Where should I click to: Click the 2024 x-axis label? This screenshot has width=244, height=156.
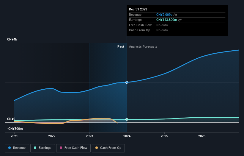127,136
